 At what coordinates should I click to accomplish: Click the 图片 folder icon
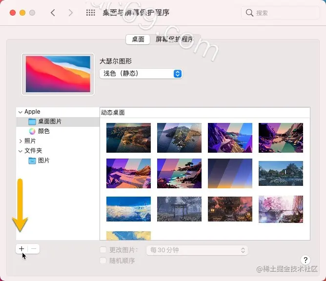pyautogui.click(x=32, y=161)
